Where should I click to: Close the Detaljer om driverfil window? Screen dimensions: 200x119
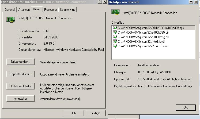(x=195, y=2)
